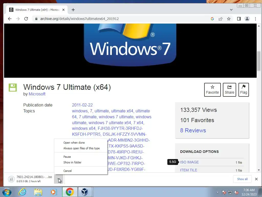Open the Microsoft creator link

click(37, 94)
